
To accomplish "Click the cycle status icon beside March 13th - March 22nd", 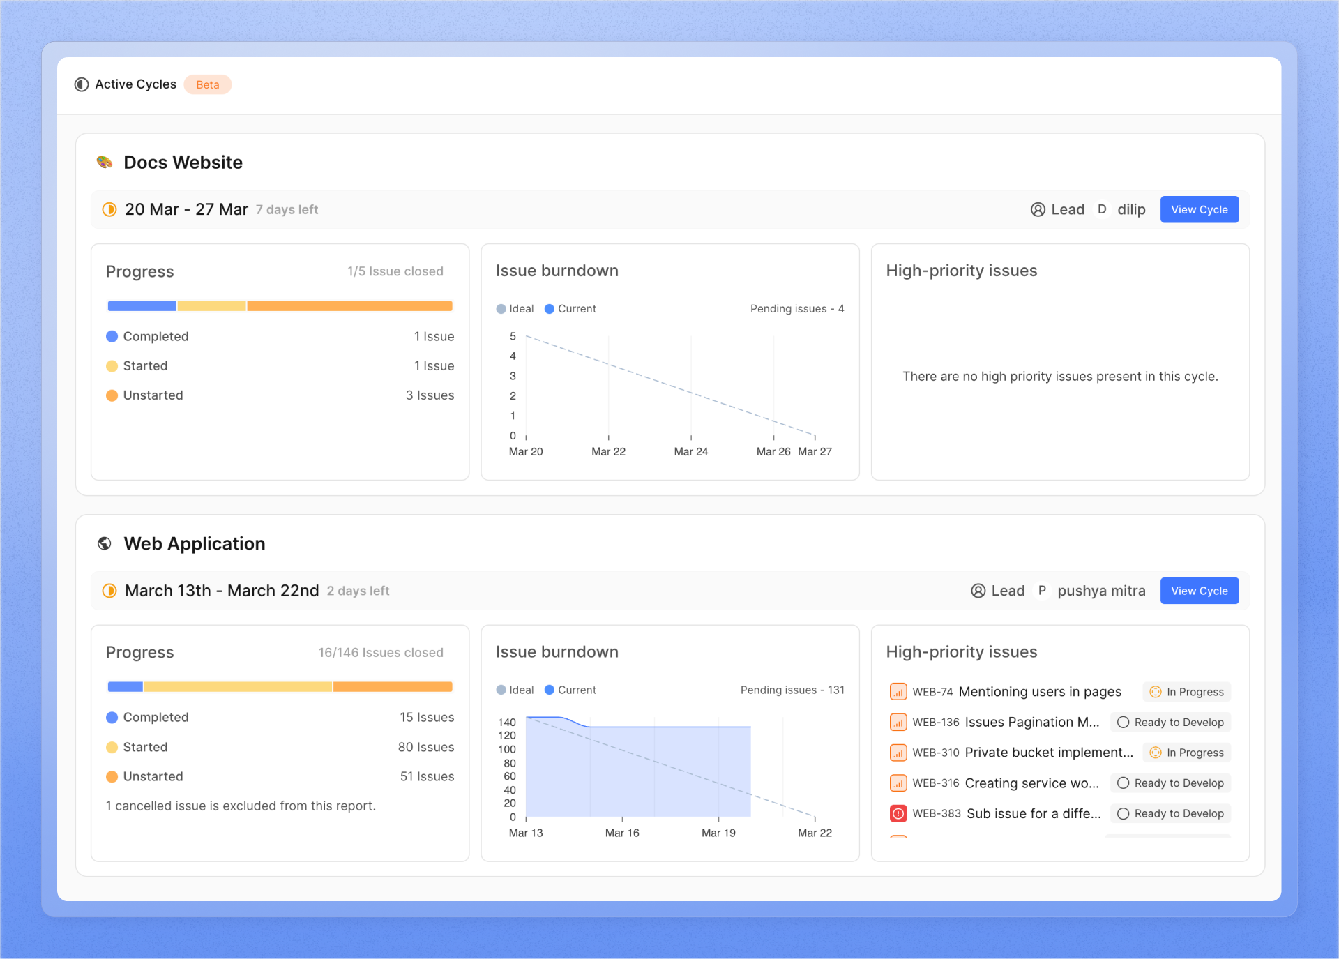I will (x=109, y=591).
